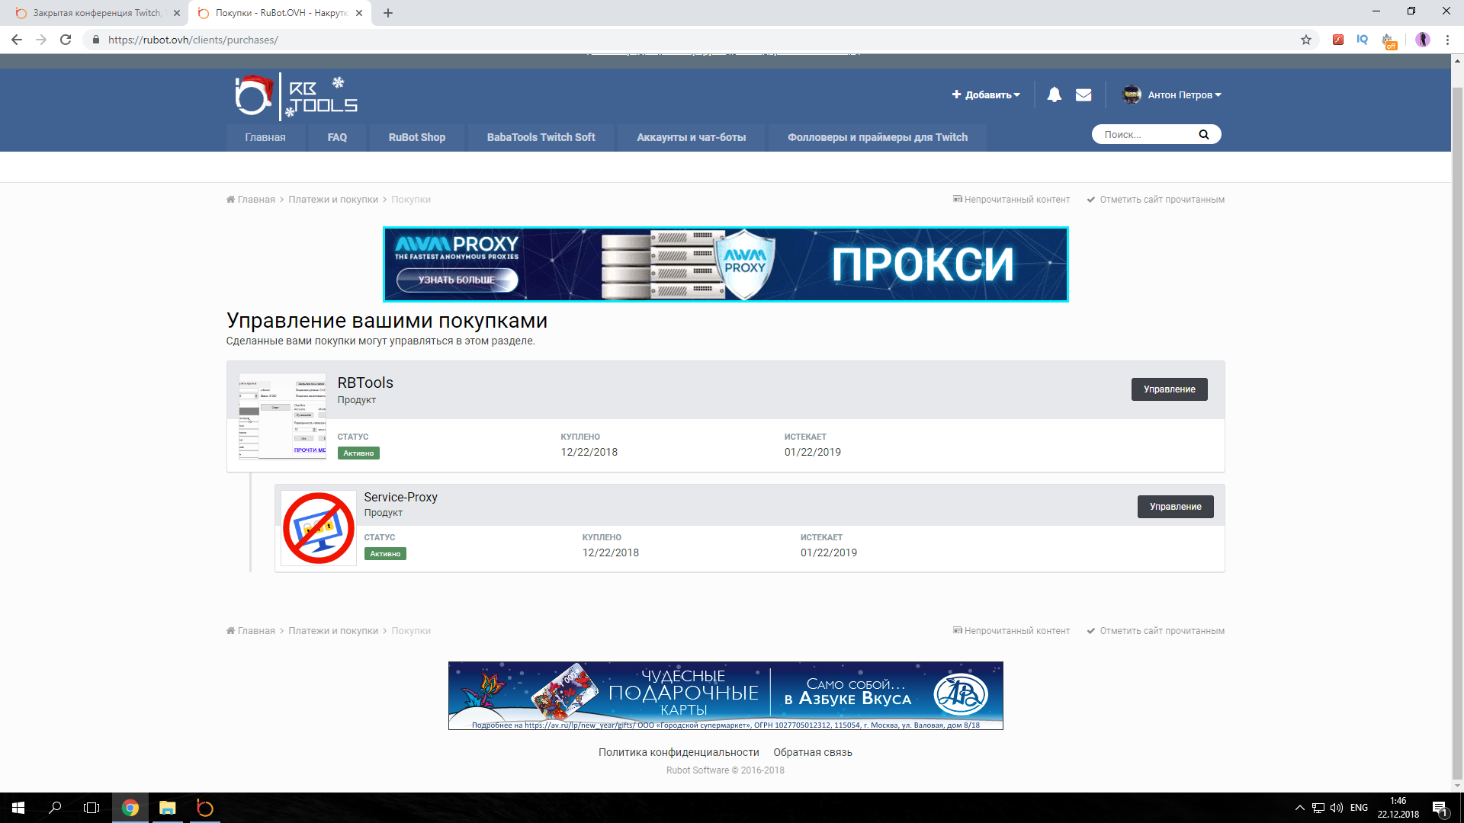Go to RuBot Shop menu item

[x=416, y=137]
